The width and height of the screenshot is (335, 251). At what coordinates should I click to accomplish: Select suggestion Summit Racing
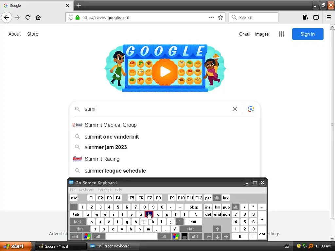coord(165,159)
